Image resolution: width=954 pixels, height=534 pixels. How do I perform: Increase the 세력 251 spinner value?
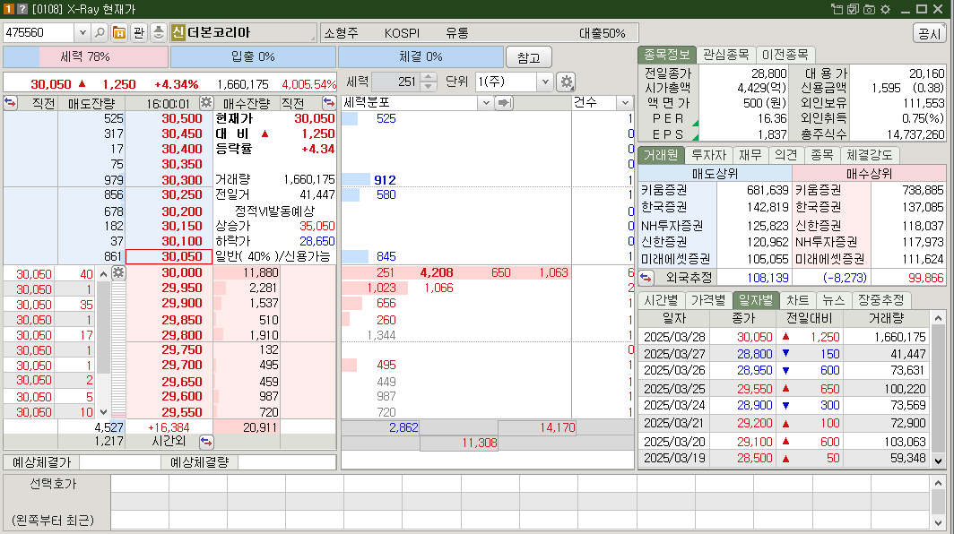tap(429, 77)
